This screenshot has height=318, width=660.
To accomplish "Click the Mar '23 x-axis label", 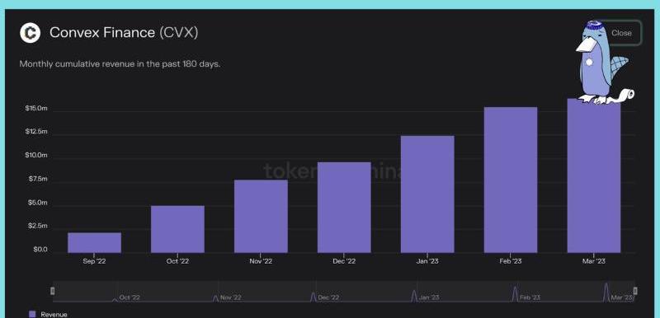I will tap(594, 261).
